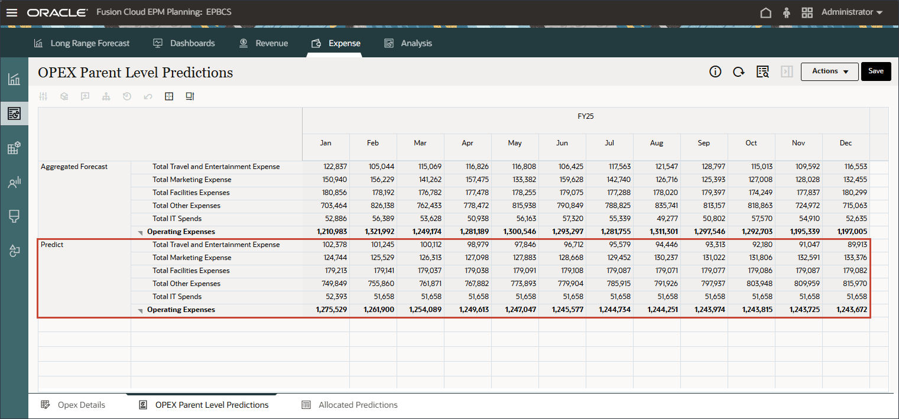Select the grid cube sidebar icon

click(14, 148)
